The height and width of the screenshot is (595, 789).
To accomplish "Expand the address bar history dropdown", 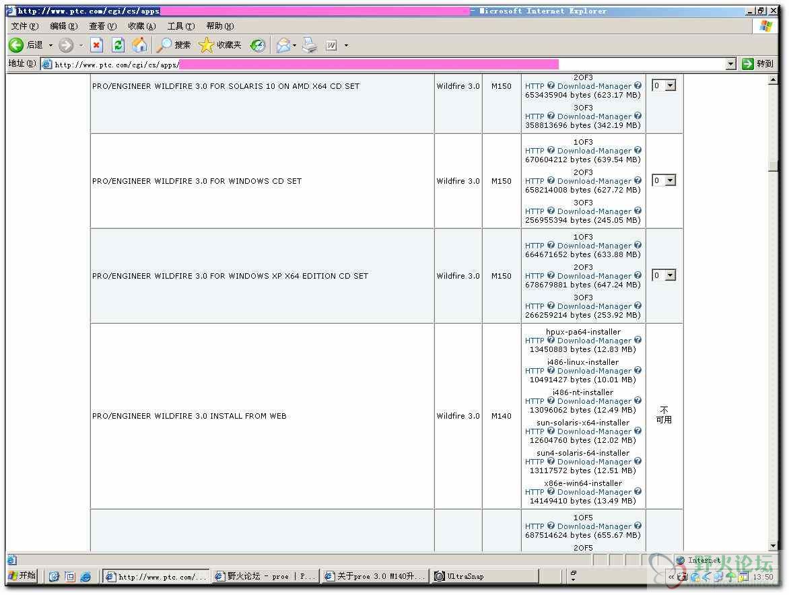I will tap(732, 64).
